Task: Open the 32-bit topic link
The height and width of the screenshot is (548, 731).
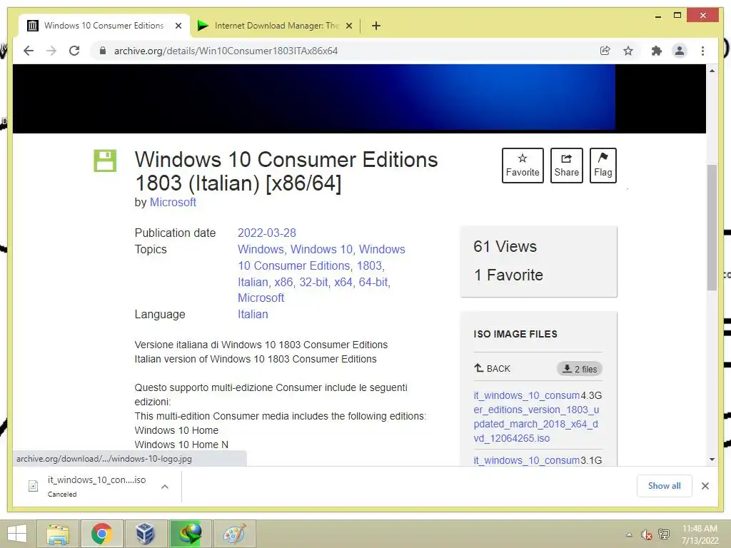Action: point(314,282)
